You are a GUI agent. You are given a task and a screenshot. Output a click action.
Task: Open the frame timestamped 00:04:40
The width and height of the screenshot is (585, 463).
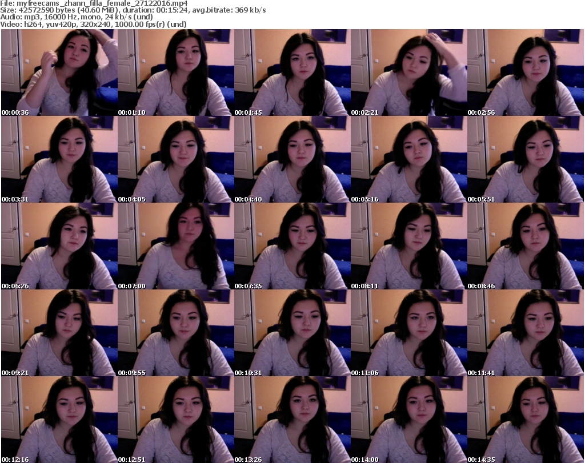292,159
